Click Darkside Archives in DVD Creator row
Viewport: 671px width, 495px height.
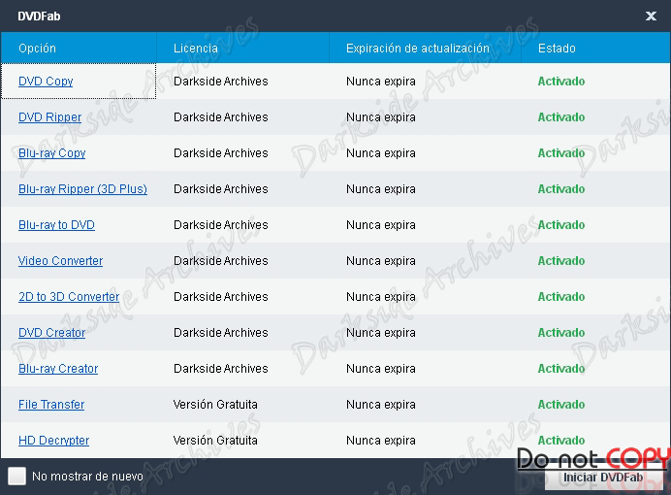pyautogui.click(x=221, y=333)
